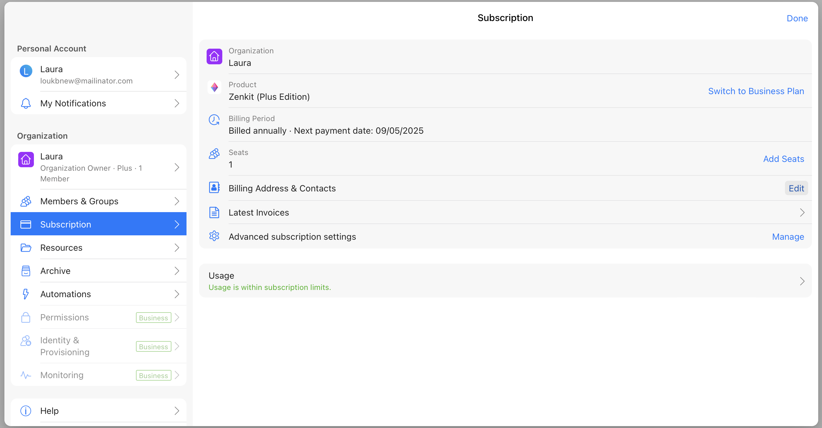
Task: Open the Permissions sidebar item
Action: [98, 317]
